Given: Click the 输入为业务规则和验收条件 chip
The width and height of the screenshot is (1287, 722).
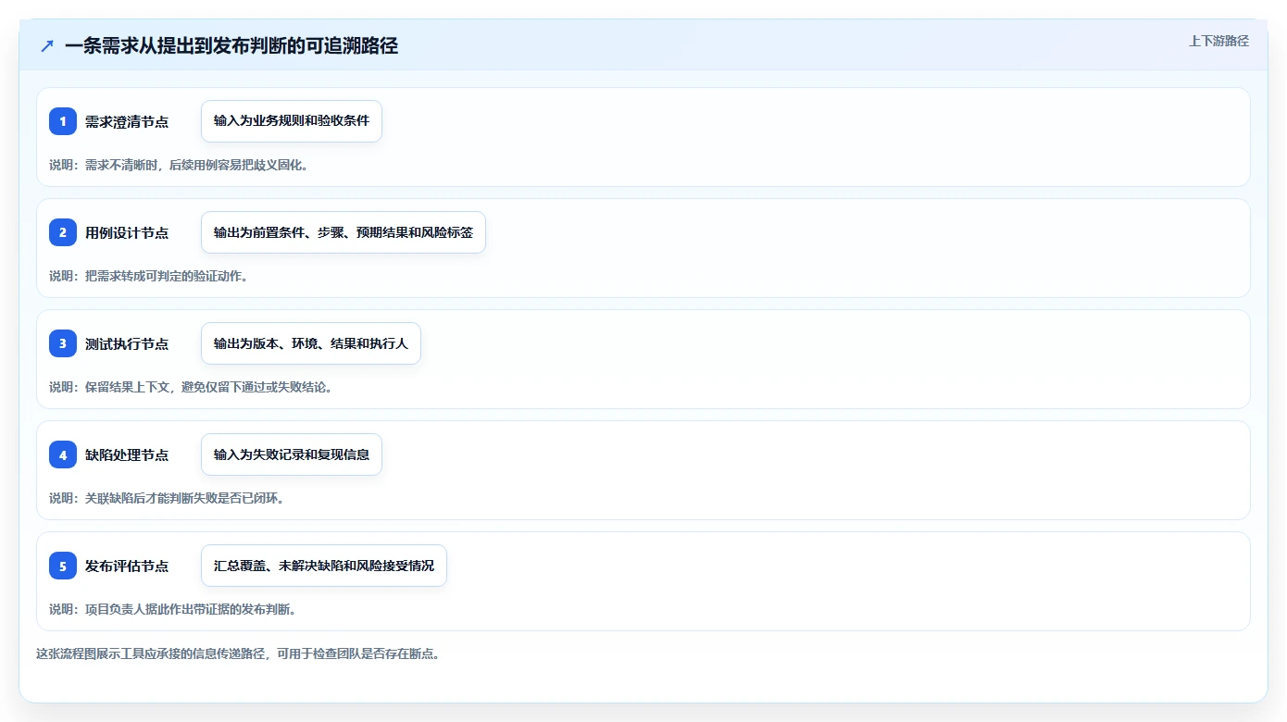Looking at the screenshot, I should point(292,121).
